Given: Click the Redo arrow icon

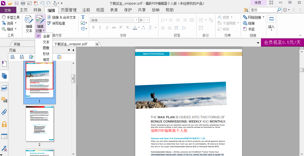Looking at the screenshot, I should (48, 3).
